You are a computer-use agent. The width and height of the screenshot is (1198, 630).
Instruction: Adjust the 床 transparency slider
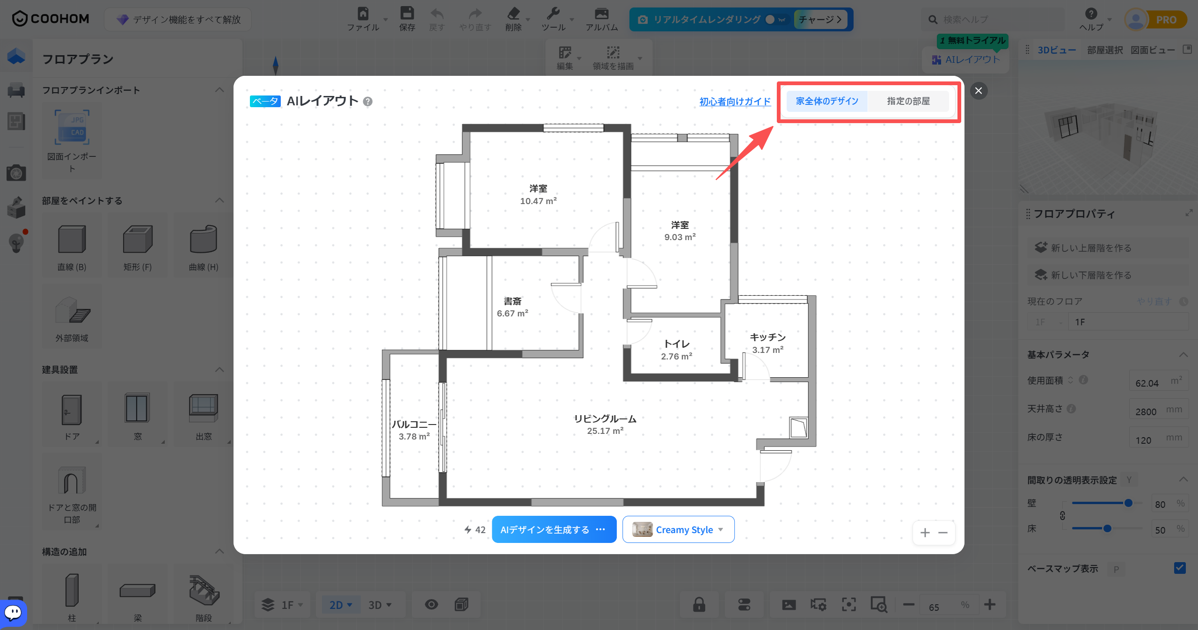pyautogui.click(x=1107, y=528)
